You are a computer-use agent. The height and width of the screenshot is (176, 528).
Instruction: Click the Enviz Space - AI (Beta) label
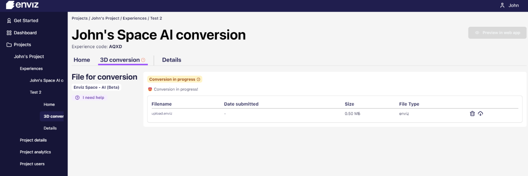coord(96,87)
